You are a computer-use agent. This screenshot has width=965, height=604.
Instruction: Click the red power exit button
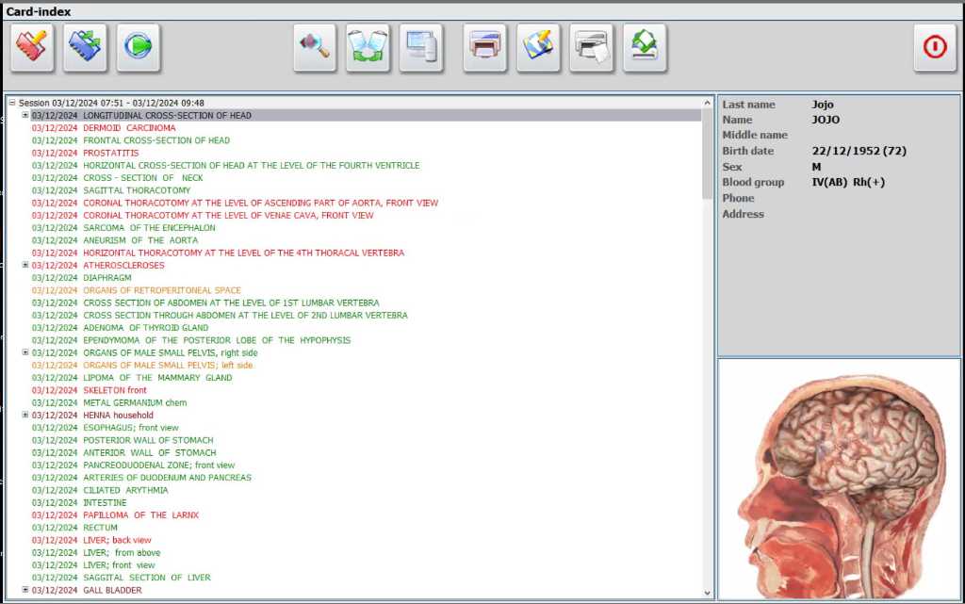(x=935, y=47)
